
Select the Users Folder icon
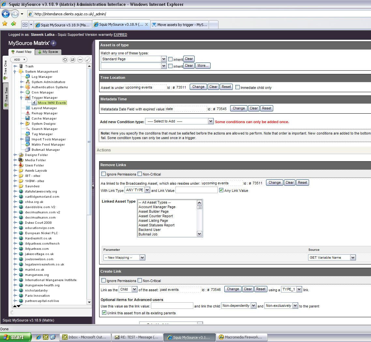click(x=21, y=165)
